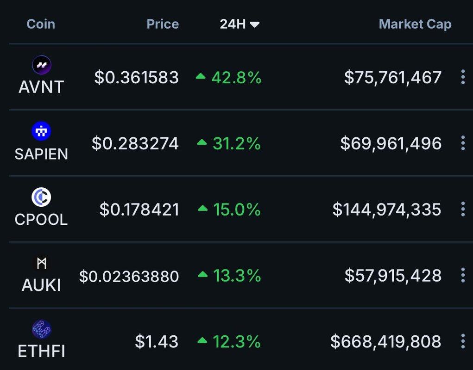Open the CPOOL ticker label
The height and width of the screenshot is (370, 473).
click(41, 220)
